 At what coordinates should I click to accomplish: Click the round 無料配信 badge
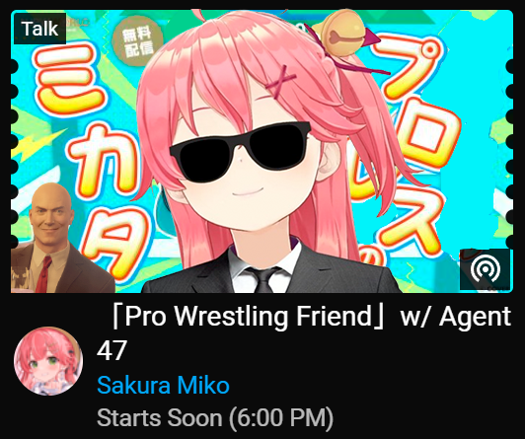(x=137, y=41)
